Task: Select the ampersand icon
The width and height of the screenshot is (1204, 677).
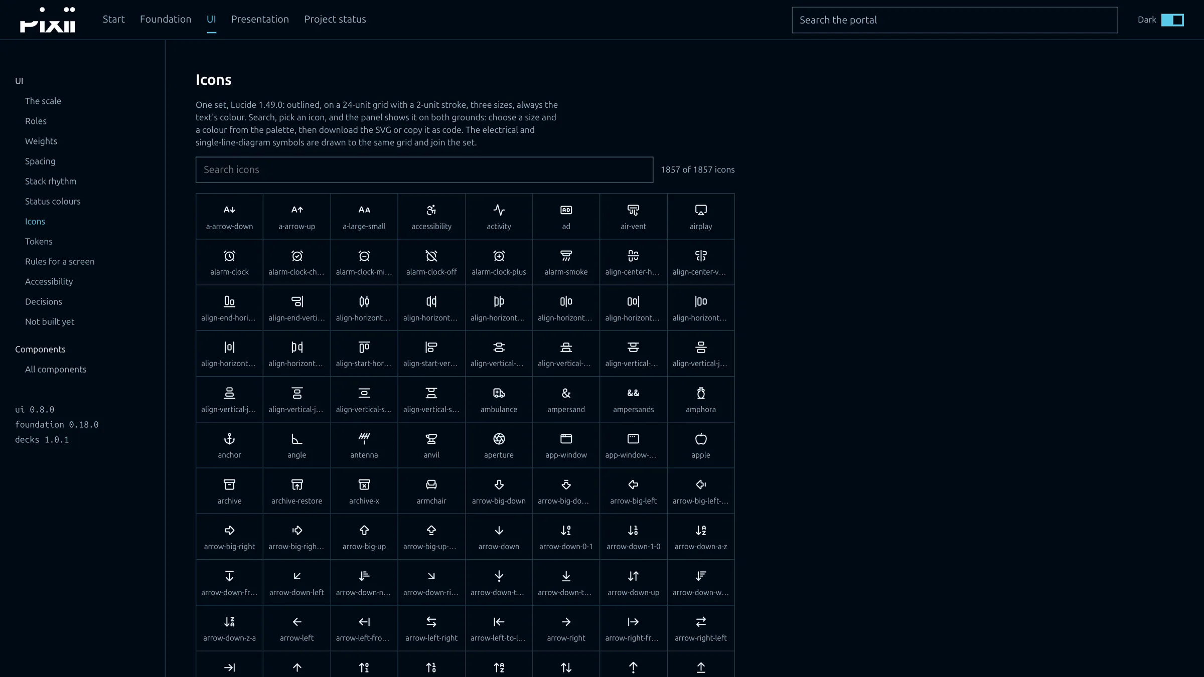Action: point(566,400)
